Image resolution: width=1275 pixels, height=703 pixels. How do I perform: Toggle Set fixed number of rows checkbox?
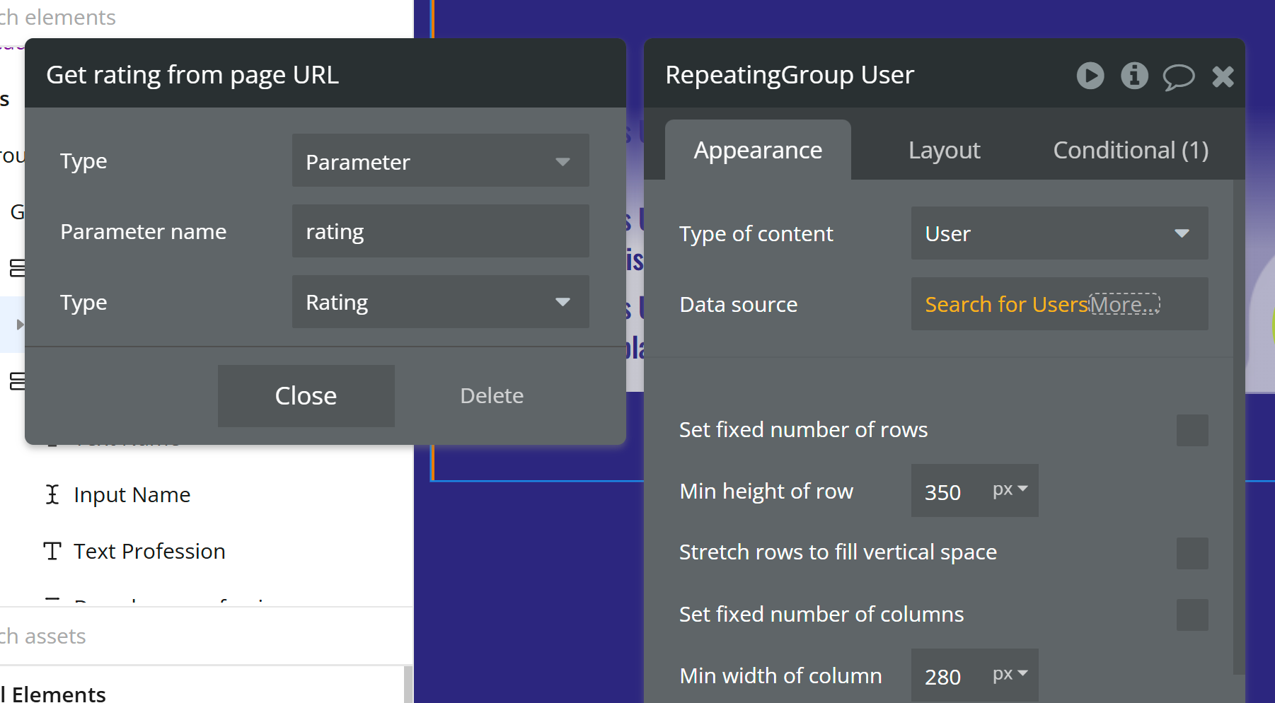[1192, 430]
